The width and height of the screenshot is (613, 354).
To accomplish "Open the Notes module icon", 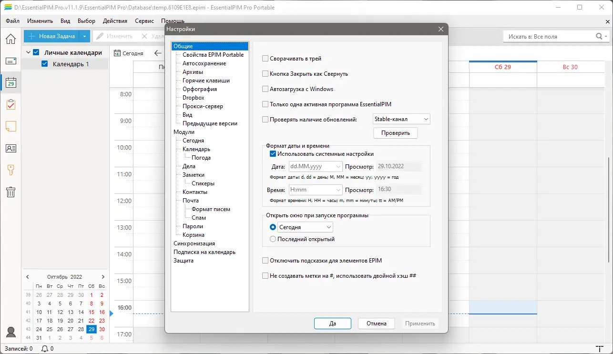I will (x=10, y=126).
